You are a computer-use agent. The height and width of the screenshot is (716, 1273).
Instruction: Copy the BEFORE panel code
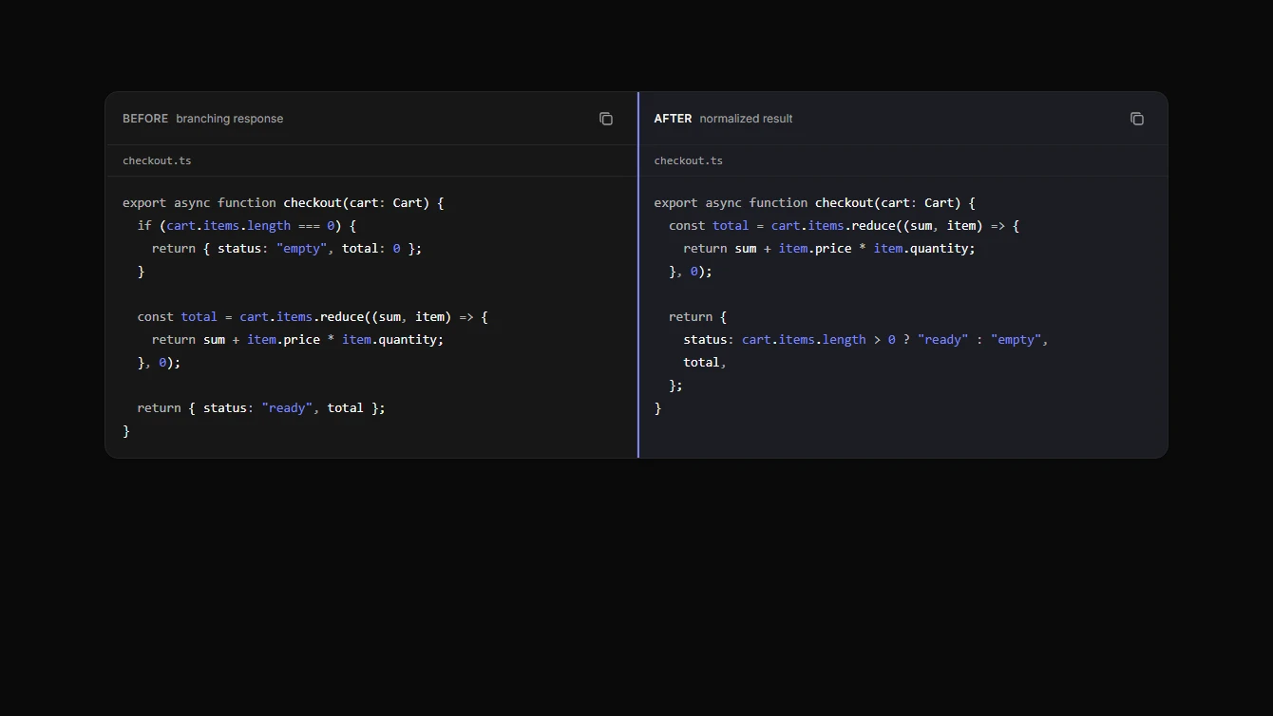click(x=606, y=119)
